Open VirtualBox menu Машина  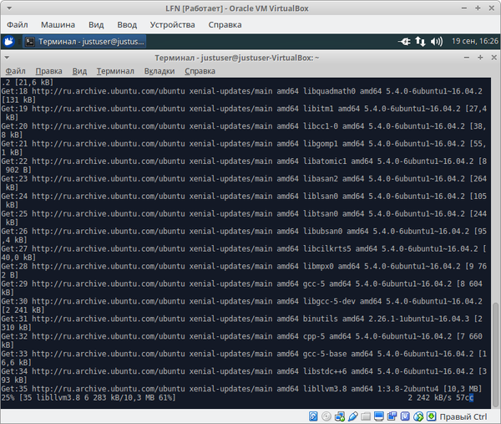(58, 24)
